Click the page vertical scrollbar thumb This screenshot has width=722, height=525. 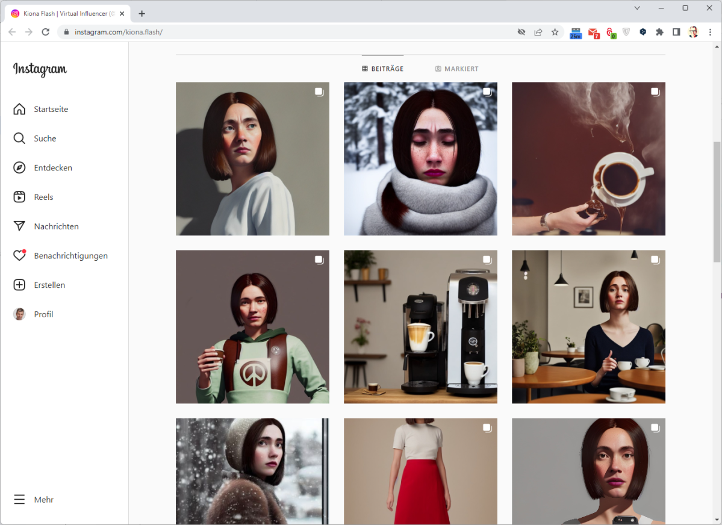click(717, 202)
